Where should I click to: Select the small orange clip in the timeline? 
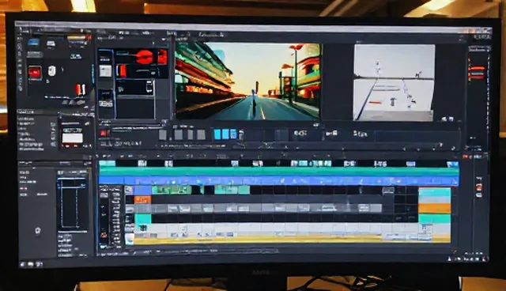tap(142, 200)
